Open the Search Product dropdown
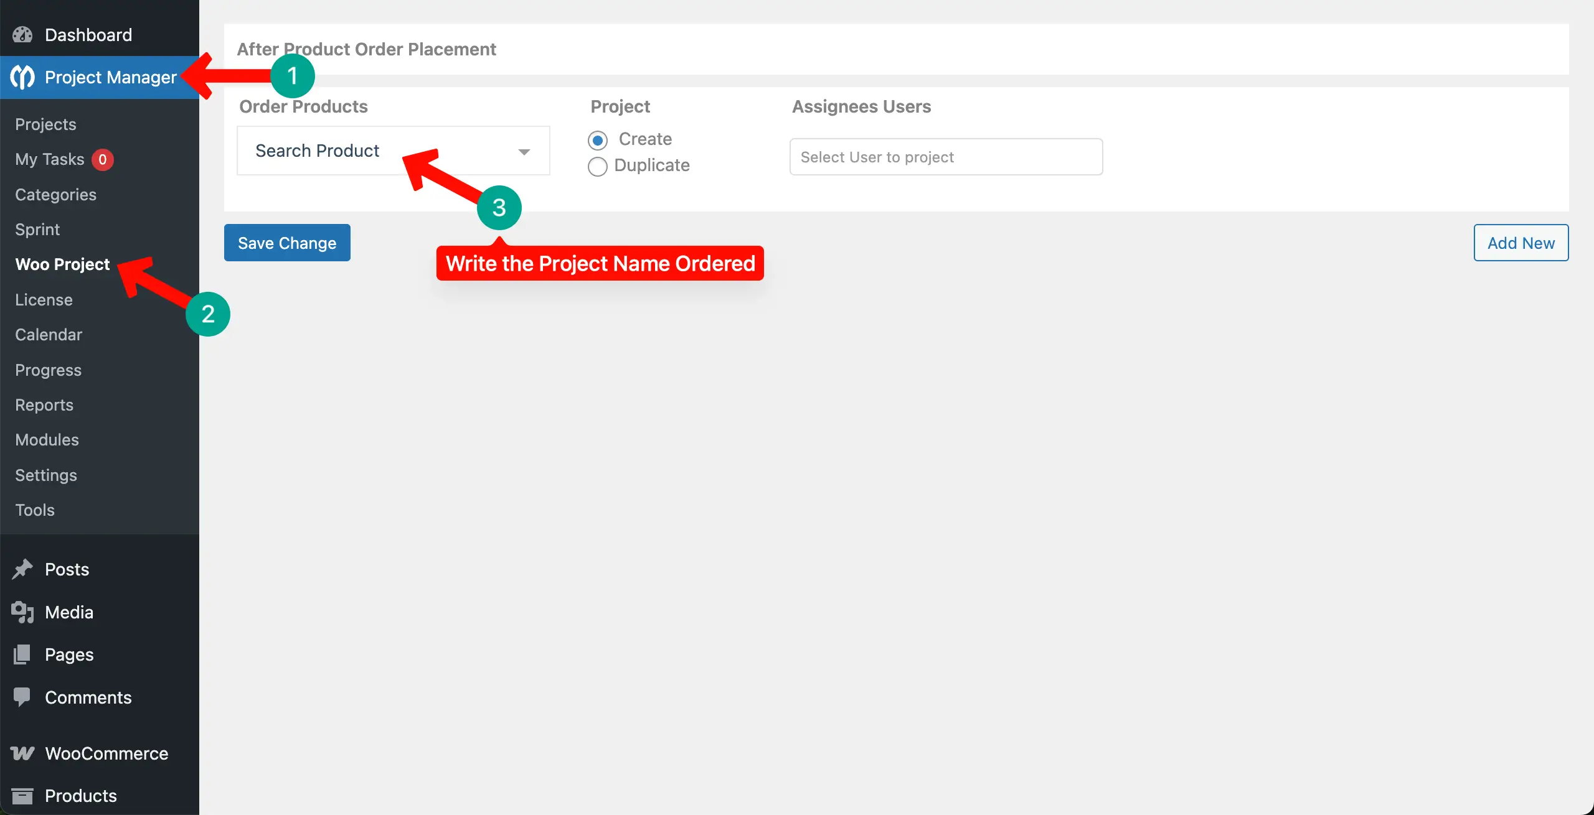Screen dimensions: 1594x815 pos(394,151)
